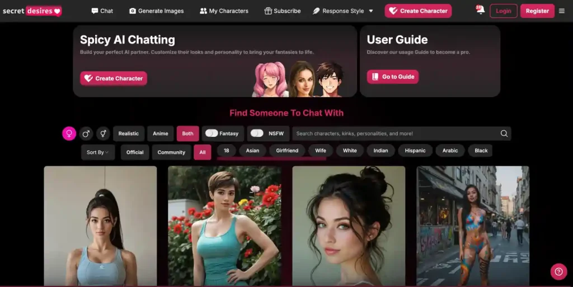Filter by the Community tab
Image resolution: width=573 pixels, height=287 pixels.
[171, 152]
